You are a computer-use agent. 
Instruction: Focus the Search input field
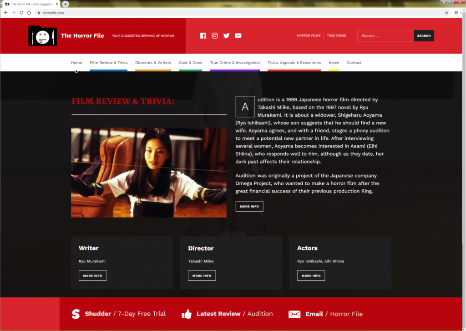385,36
